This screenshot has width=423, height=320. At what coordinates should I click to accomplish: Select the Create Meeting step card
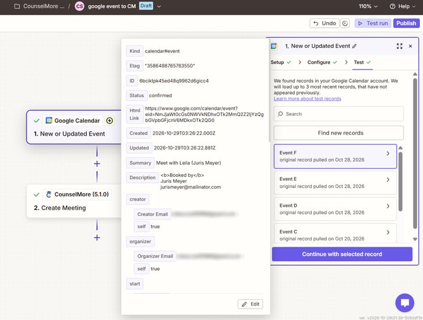coord(74,201)
